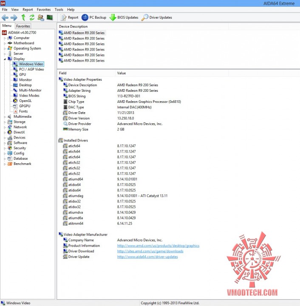Select the Fonts item icon

[15, 111]
